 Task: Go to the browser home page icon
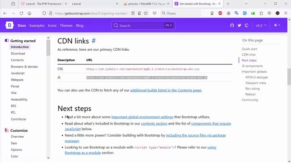click(x=29, y=13)
